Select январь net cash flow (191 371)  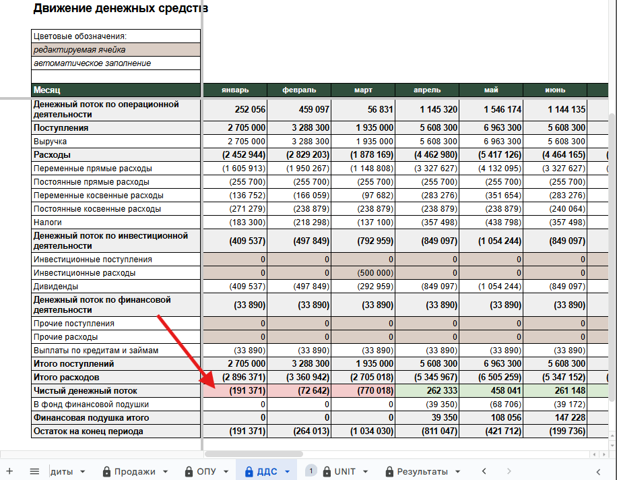(x=235, y=390)
